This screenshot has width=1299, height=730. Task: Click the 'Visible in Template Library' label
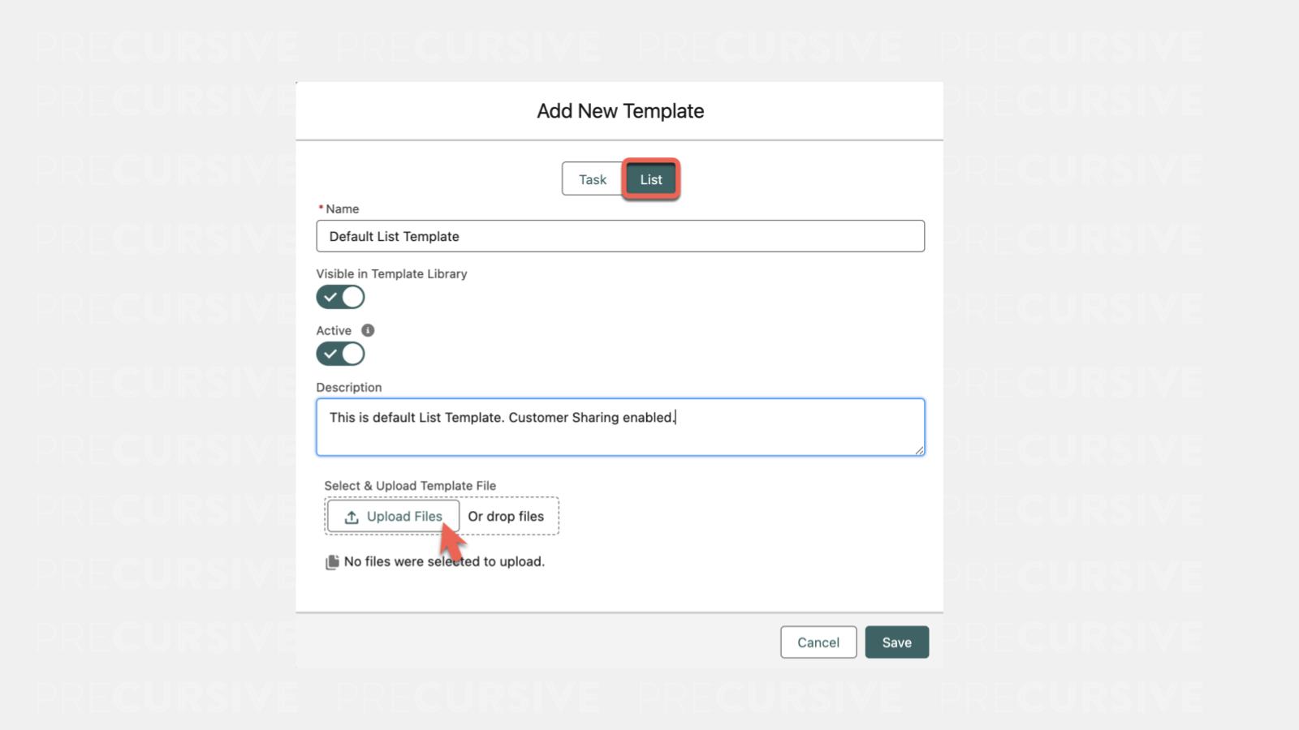click(391, 274)
